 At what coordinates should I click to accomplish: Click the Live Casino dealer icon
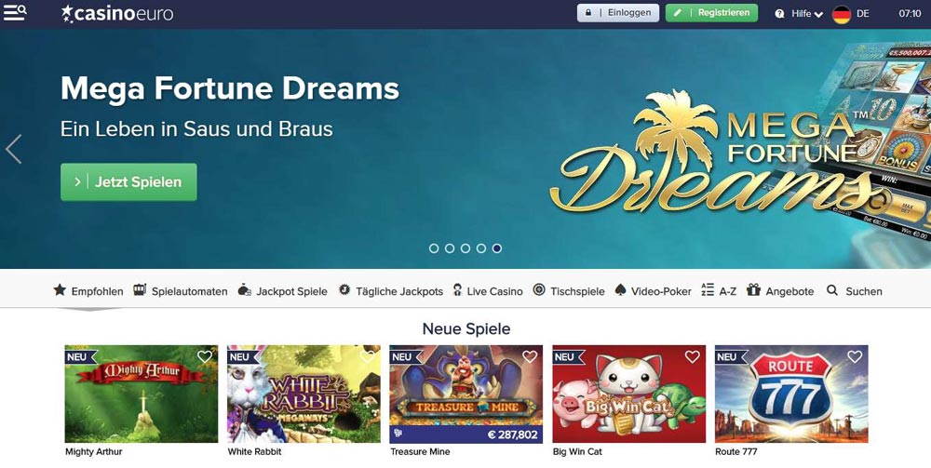click(x=457, y=290)
